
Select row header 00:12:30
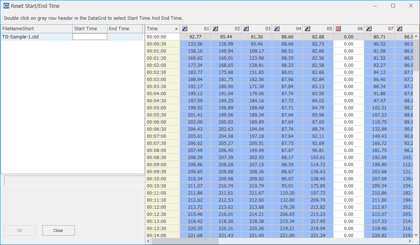[162, 214]
